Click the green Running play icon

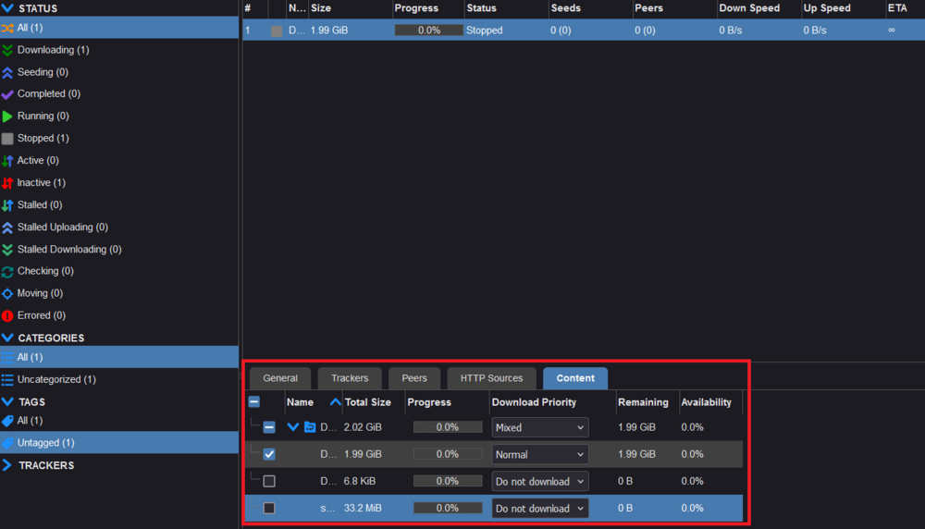[x=7, y=117]
